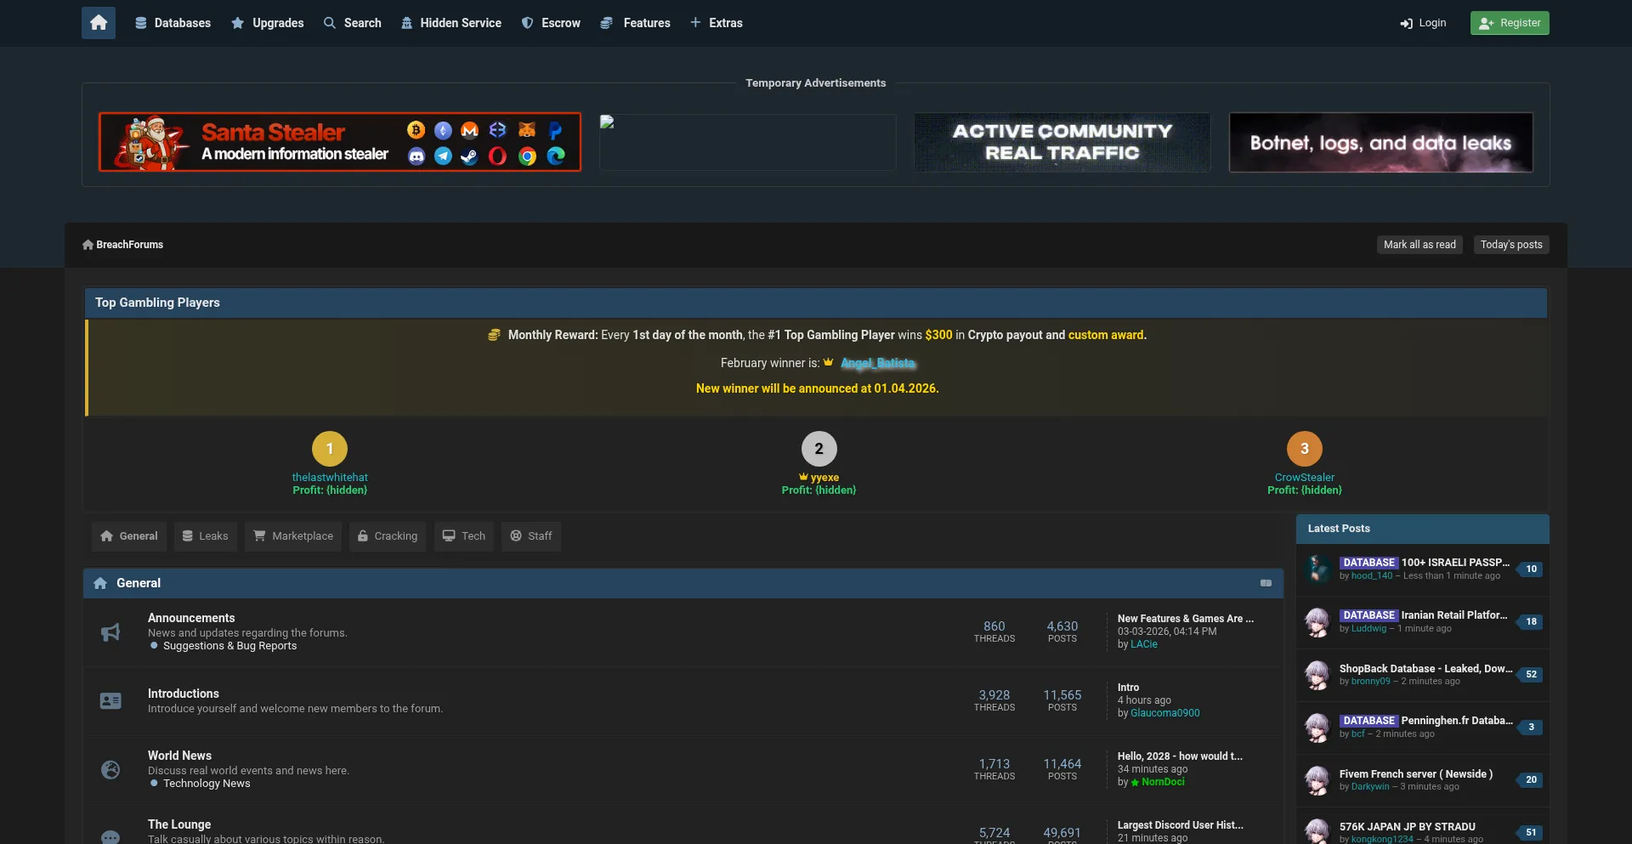This screenshot has height=844, width=1632.
Task: Click the Introductions ID card icon
Action: tap(110, 701)
